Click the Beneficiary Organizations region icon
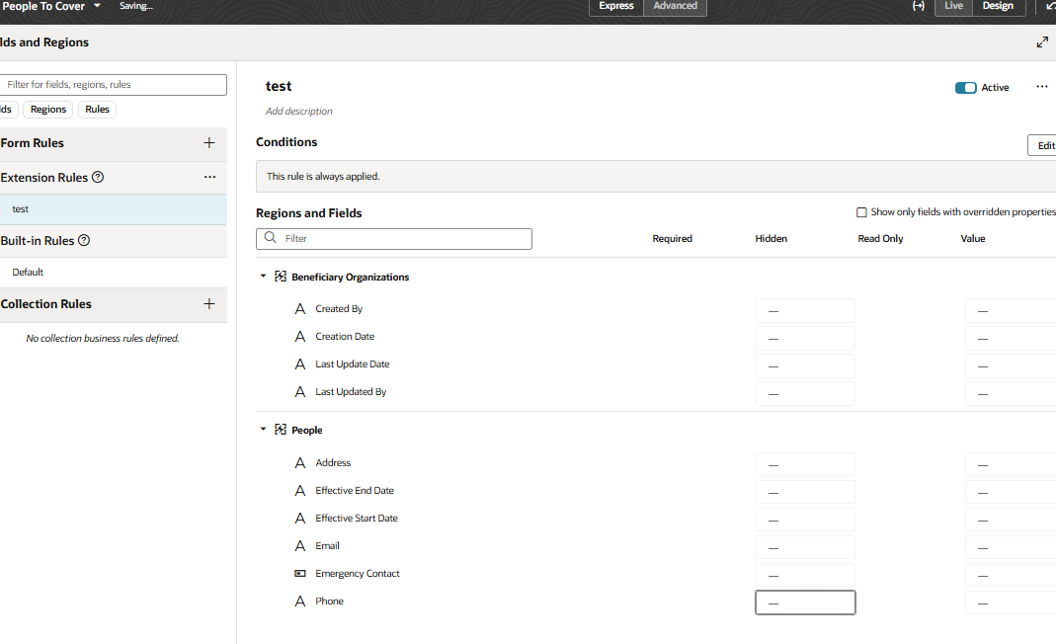 281,277
